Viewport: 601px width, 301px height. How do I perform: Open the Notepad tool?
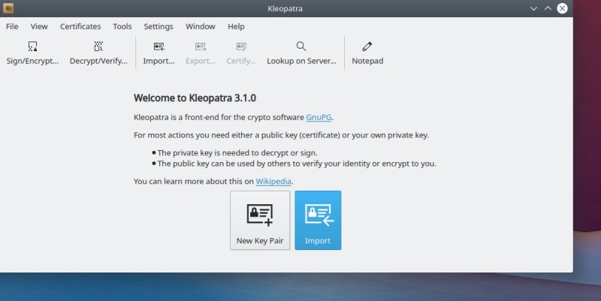tap(367, 53)
